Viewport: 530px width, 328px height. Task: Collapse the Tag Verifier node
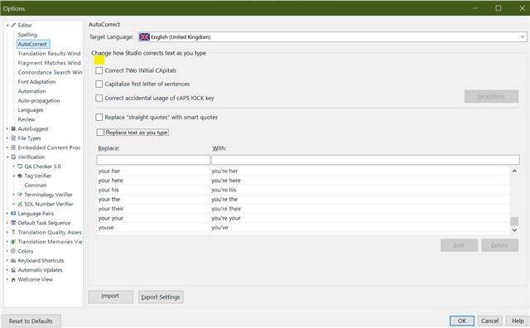[14, 176]
